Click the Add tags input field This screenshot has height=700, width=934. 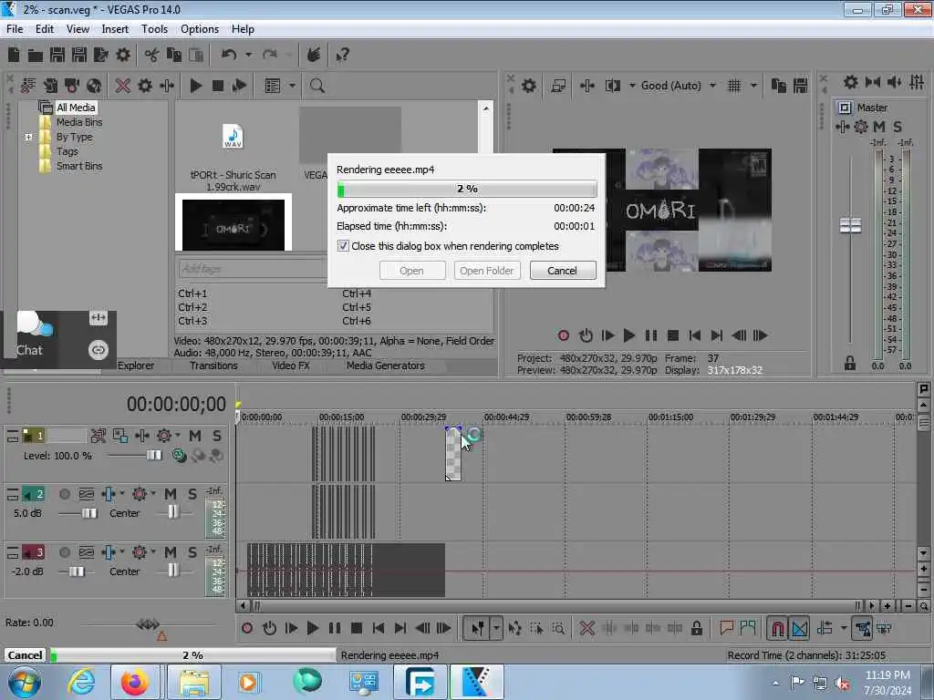(253, 269)
